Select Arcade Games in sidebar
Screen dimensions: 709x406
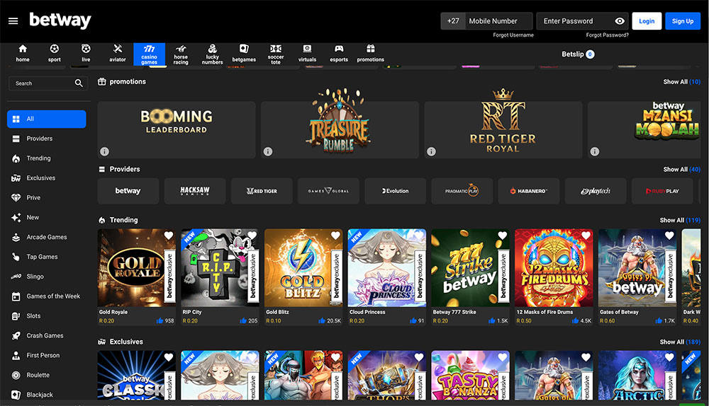tap(47, 237)
